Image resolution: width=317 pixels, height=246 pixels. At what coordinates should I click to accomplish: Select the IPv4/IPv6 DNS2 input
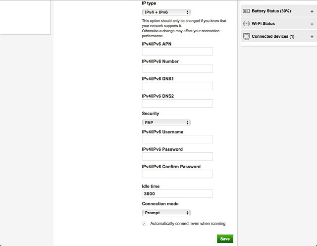click(177, 104)
